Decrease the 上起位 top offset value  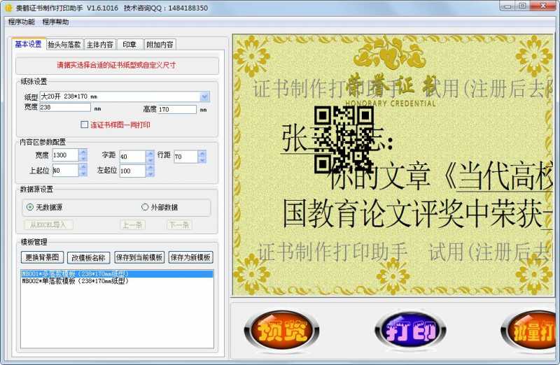83,173
